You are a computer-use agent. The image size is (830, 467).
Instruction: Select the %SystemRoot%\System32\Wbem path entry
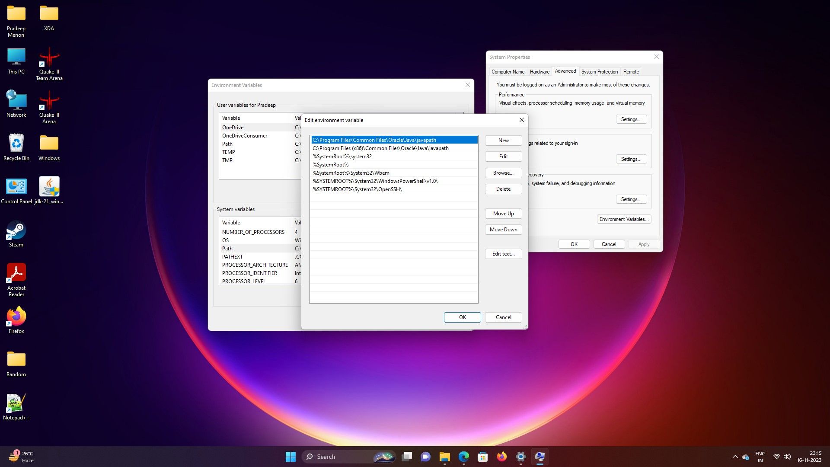tap(351, 173)
